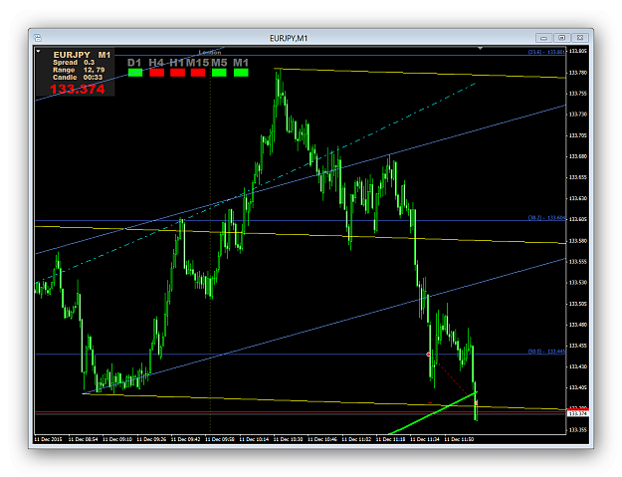Select the M5 timeframe label
Viewport: 622px width, 477px height.
pyautogui.click(x=219, y=63)
